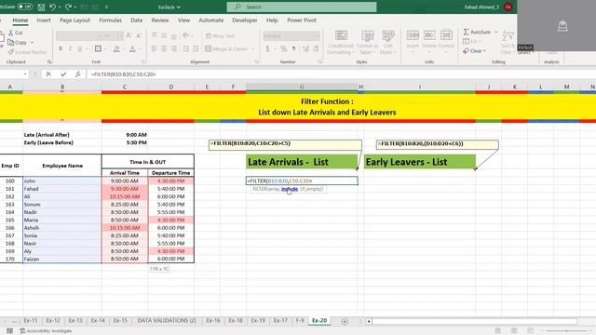Open the Power Pivot tab

(x=302, y=20)
